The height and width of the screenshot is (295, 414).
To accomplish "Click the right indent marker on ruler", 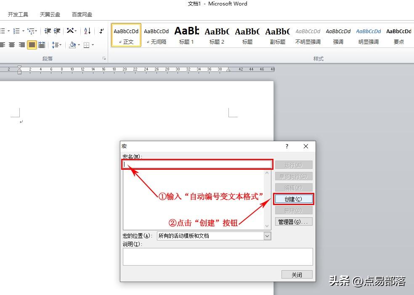I will [x=228, y=70].
